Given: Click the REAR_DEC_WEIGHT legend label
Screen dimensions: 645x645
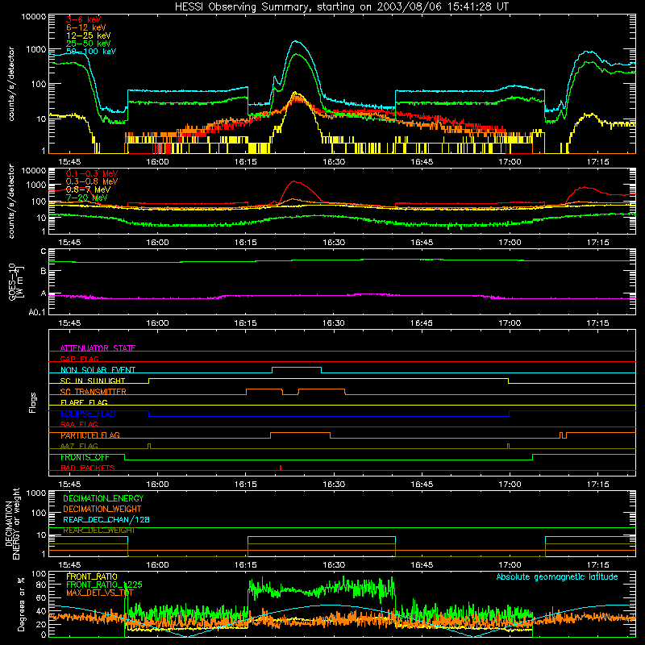Looking at the screenshot, I should point(98,531).
